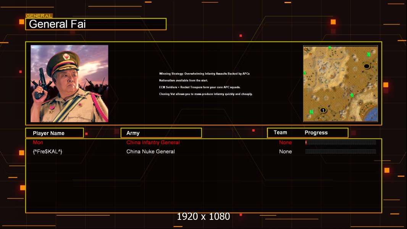
Task: Select the empty black start position on the minimap
Action: pyautogui.click(x=367, y=66)
